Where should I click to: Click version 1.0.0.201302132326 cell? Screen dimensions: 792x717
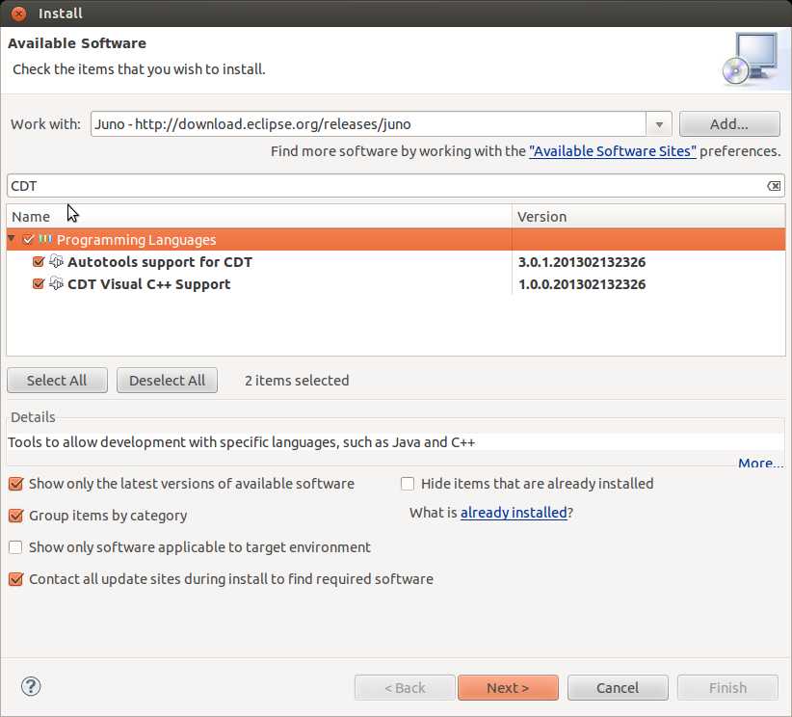pyautogui.click(x=582, y=284)
